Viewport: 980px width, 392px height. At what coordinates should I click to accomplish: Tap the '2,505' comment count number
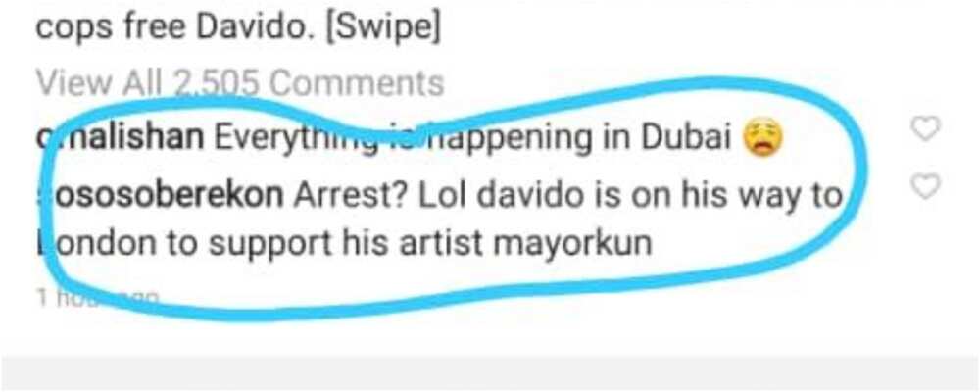tap(215, 83)
